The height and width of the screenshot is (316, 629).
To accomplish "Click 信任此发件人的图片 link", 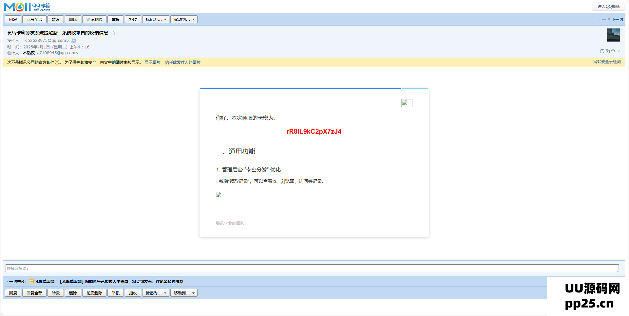I will [x=182, y=62].
